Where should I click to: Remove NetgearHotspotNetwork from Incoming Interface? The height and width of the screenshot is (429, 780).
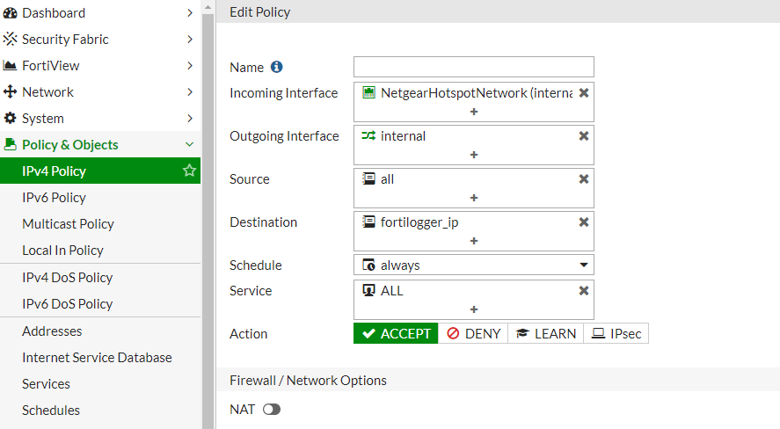click(584, 93)
